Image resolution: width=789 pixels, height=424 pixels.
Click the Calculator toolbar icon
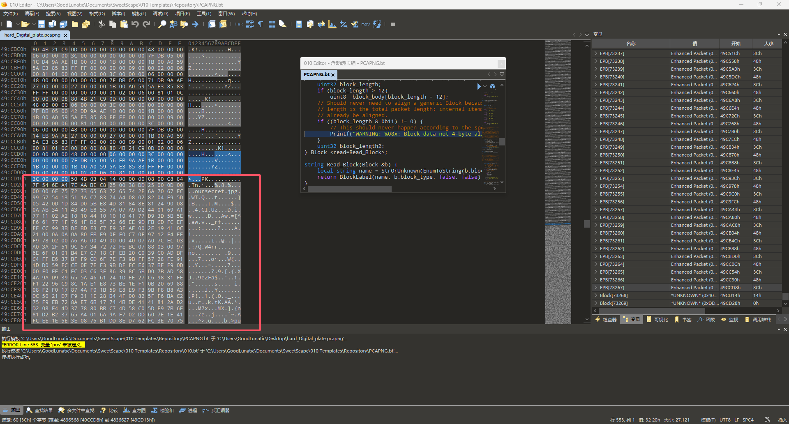(299, 24)
